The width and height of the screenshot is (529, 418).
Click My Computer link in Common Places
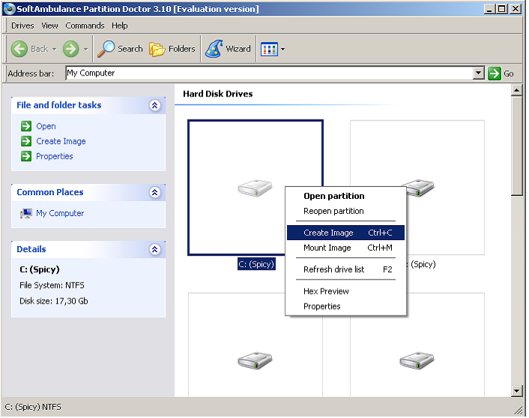pyautogui.click(x=60, y=213)
